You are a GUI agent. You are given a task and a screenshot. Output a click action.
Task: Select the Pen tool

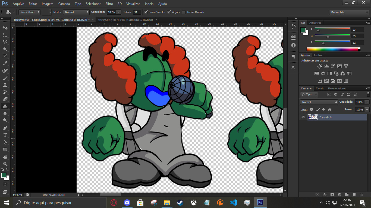tap(5, 128)
